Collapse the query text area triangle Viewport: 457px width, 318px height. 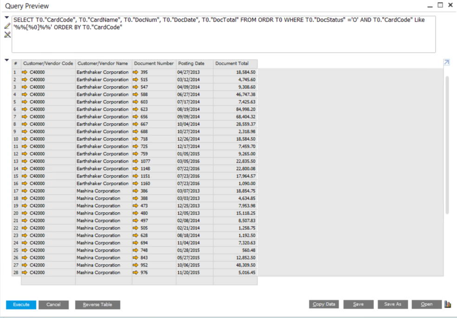click(7, 18)
